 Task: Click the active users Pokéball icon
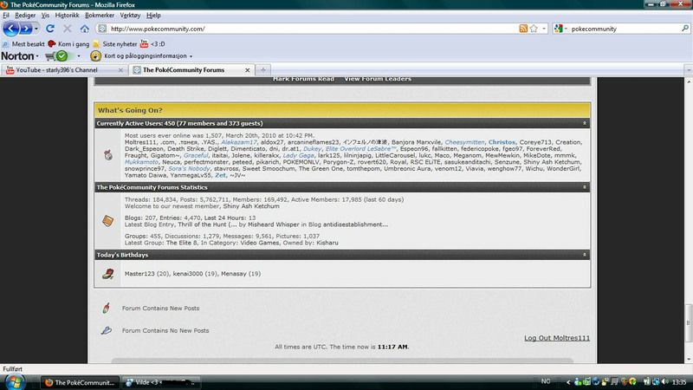pyautogui.click(x=108, y=155)
